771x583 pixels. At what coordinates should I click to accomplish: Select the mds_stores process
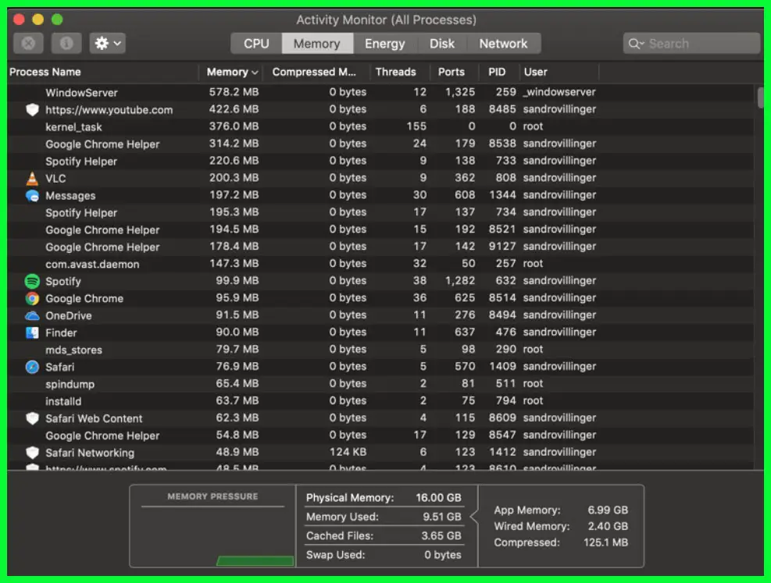click(380, 350)
